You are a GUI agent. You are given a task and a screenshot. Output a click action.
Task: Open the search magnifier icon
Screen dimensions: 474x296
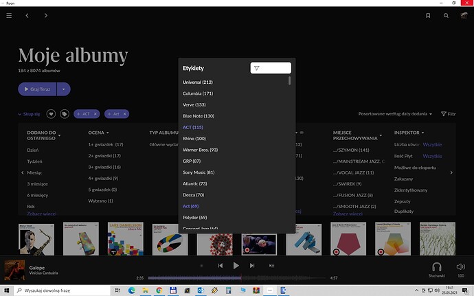tap(446, 15)
